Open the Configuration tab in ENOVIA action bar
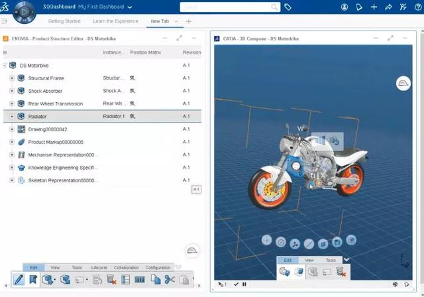Viewport: 424px width, 297px height. (158, 268)
